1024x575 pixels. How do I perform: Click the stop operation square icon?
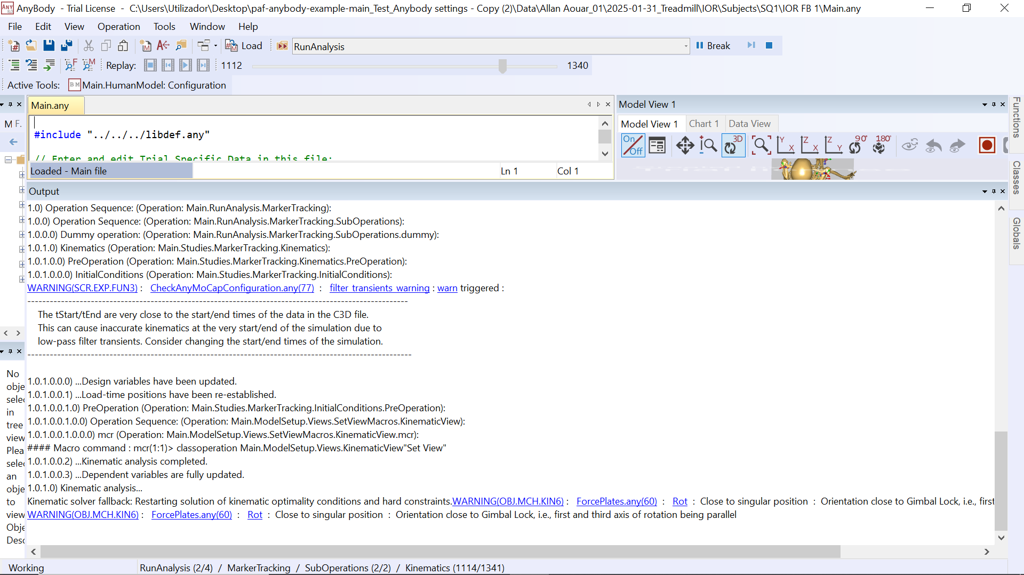click(x=769, y=45)
